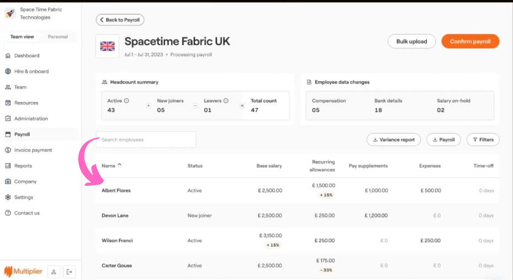513x280 pixels.
Task: Open Invoice payment section
Action: tap(33, 150)
